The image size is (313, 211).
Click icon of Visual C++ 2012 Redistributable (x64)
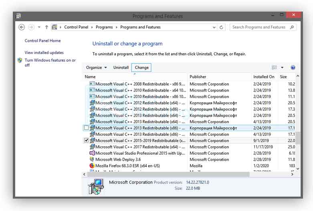(92, 103)
